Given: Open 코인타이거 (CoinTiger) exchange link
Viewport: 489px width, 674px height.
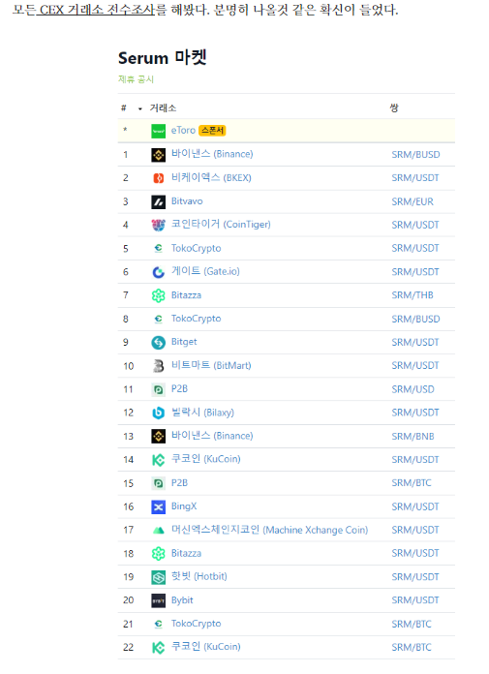Looking at the screenshot, I should (221, 224).
